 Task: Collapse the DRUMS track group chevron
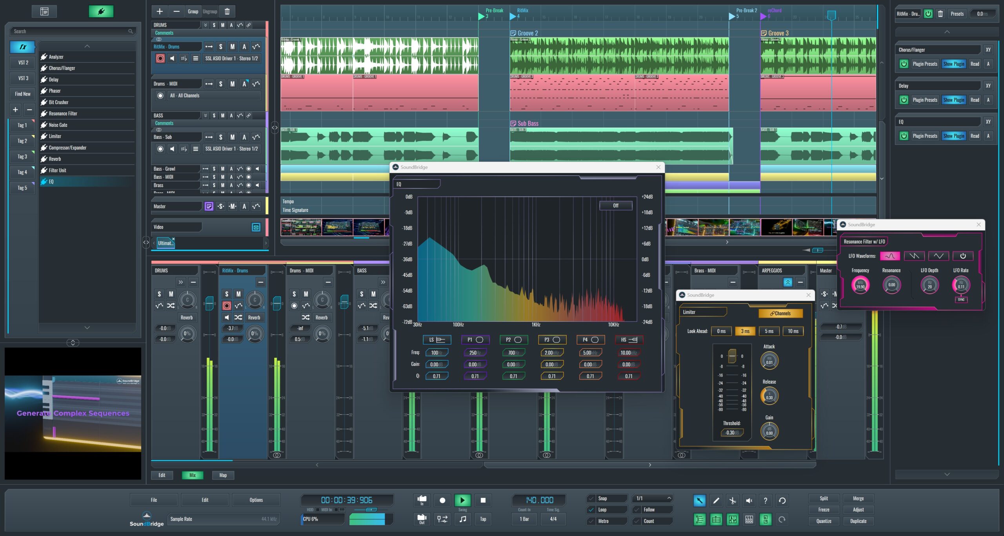pos(206,25)
